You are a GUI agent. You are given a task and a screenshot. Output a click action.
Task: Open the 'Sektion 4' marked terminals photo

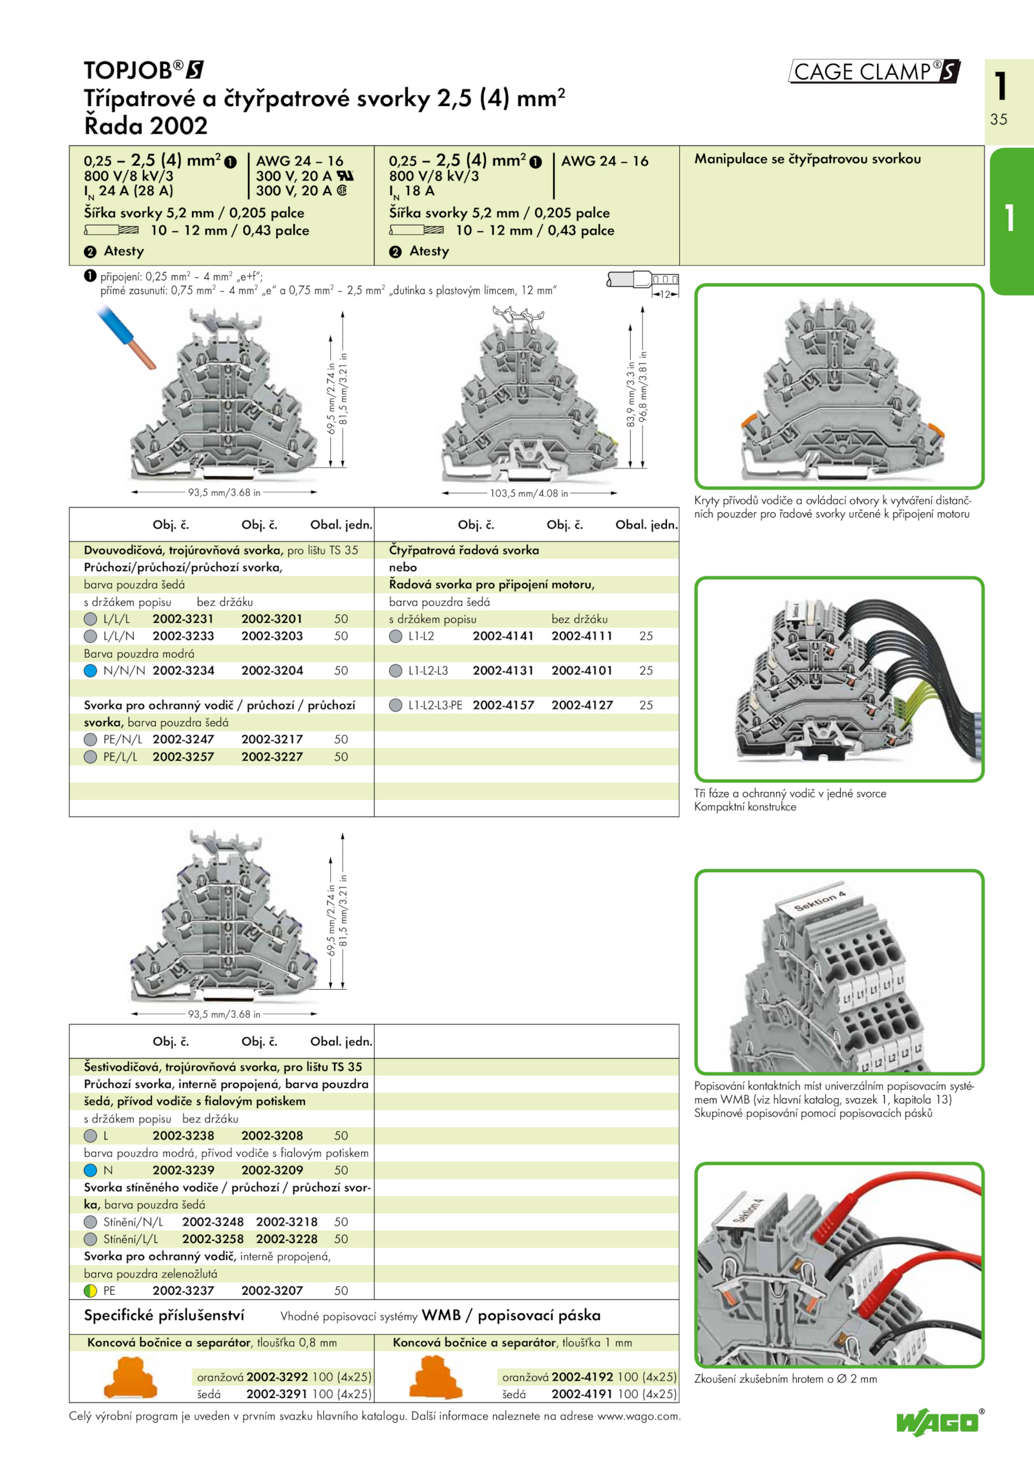(x=839, y=972)
